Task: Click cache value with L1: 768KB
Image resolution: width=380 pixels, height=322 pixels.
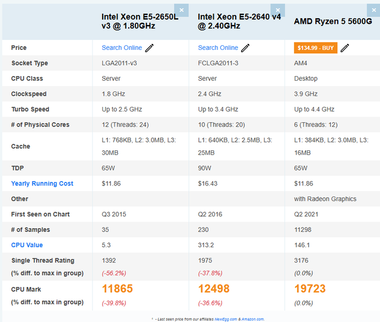Action: (x=139, y=147)
